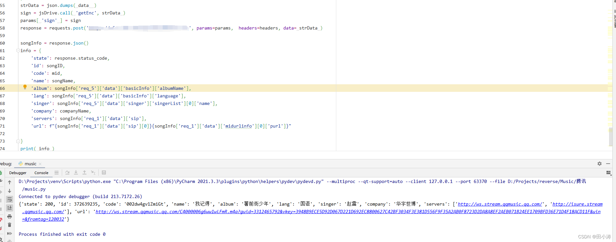Click the 'album' key on line 66
The height and width of the screenshot is (242, 616).
40,88
